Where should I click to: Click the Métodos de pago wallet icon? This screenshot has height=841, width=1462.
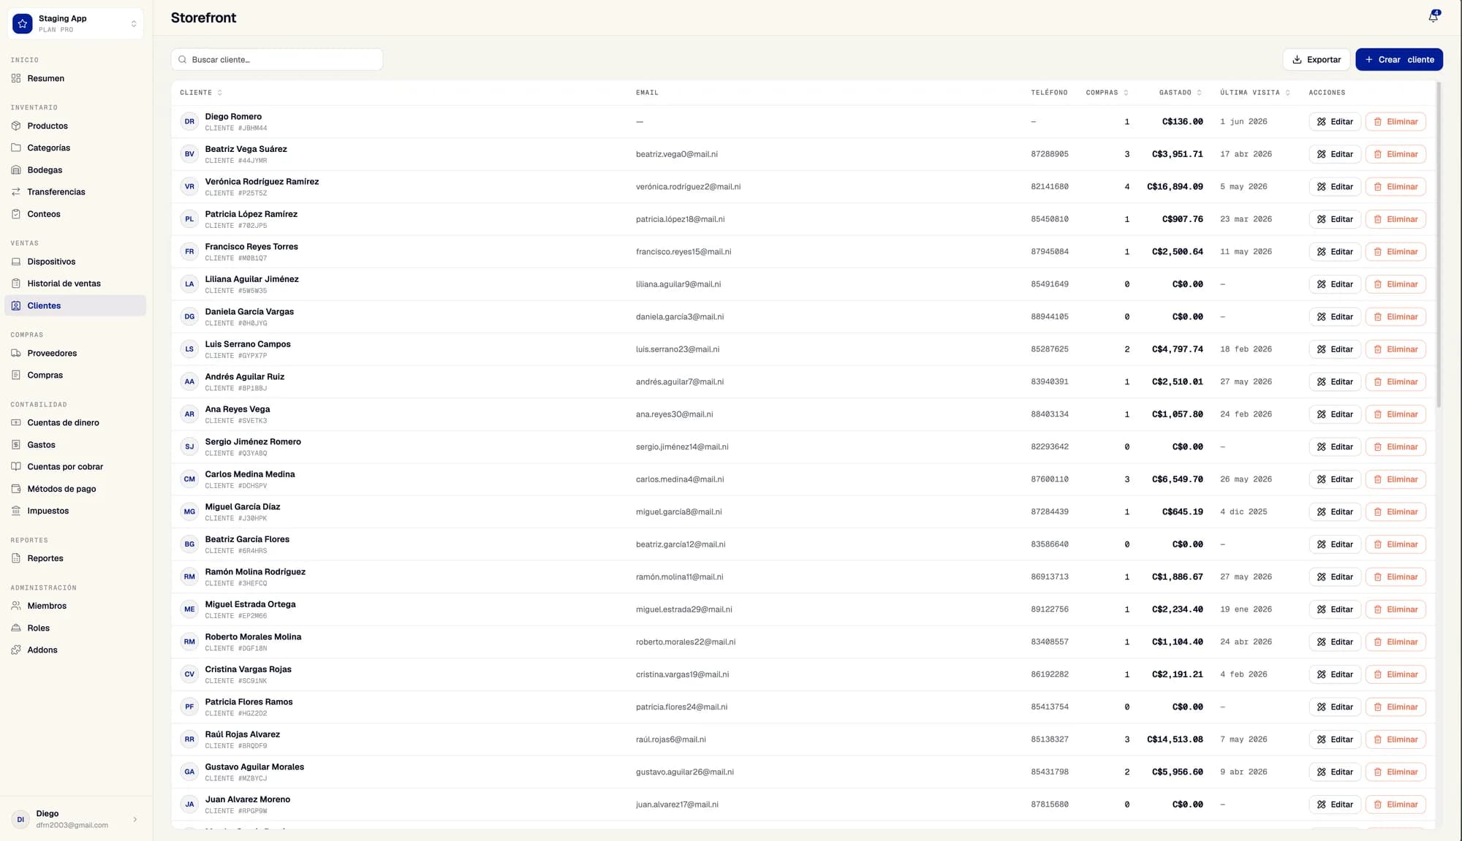[x=16, y=489]
